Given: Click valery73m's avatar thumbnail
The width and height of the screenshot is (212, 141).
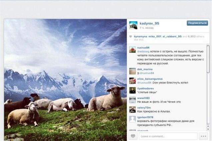Looking at the screenshot, I should point(132,109).
